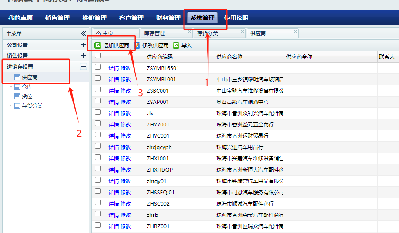Check the row checkbox for ZSYMBL6501

(98, 67)
